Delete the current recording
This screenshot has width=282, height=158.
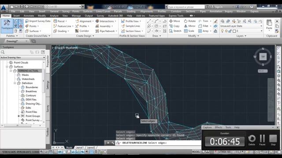[x=252, y=140]
